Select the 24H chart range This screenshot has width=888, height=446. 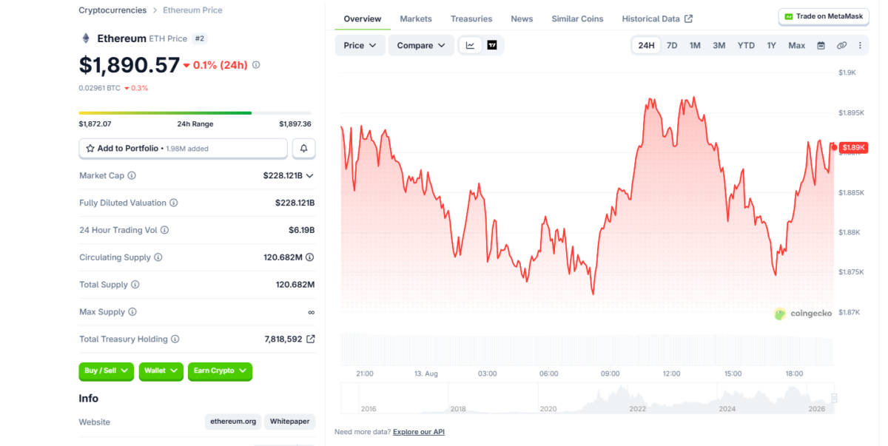pos(646,46)
